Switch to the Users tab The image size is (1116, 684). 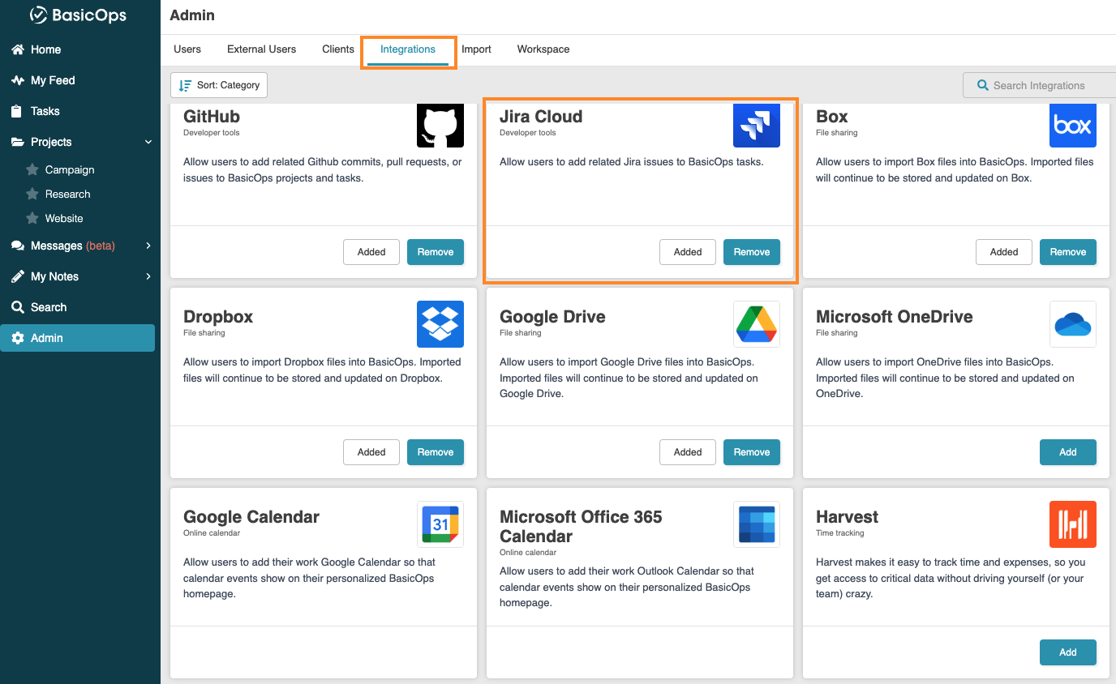pyautogui.click(x=187, y=49)
